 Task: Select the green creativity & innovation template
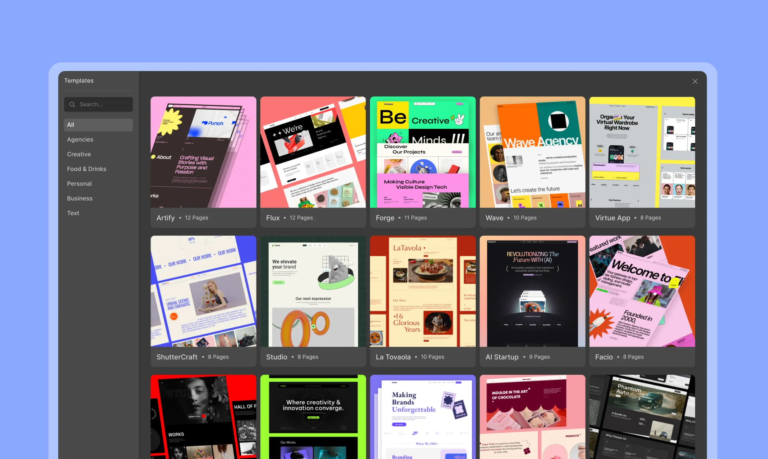point(313,417)
